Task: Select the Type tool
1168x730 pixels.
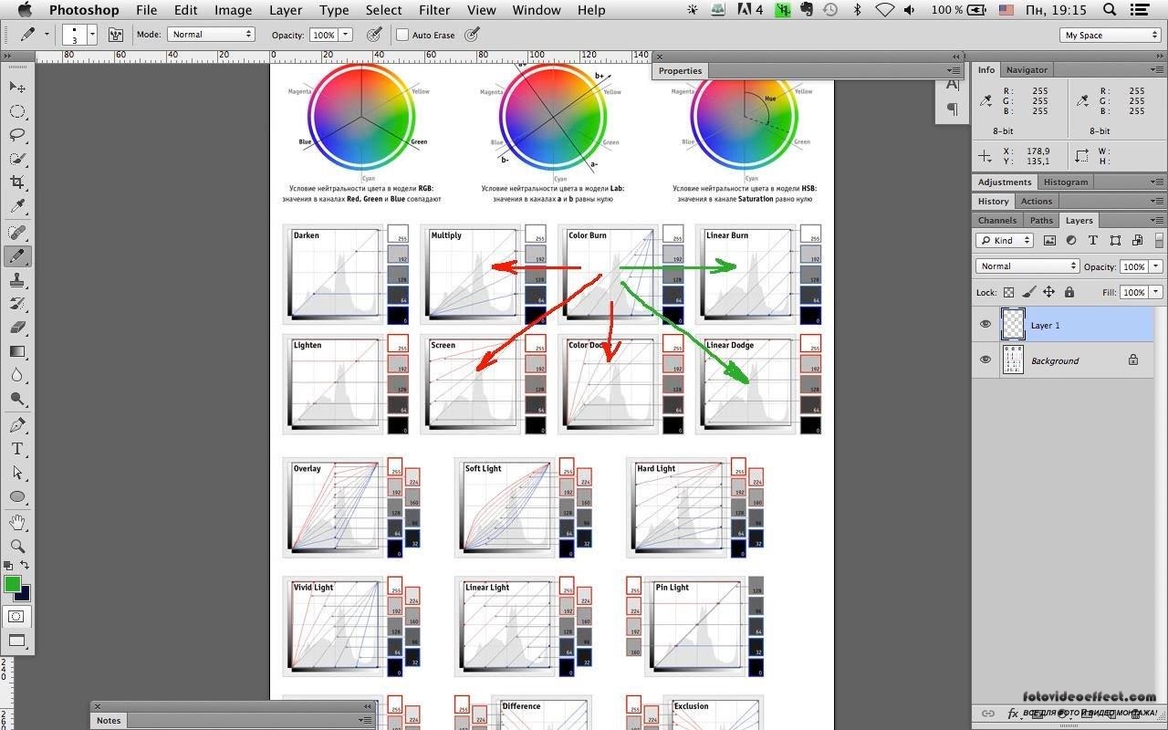Action: pyautogui.click(x=17, y=450)
